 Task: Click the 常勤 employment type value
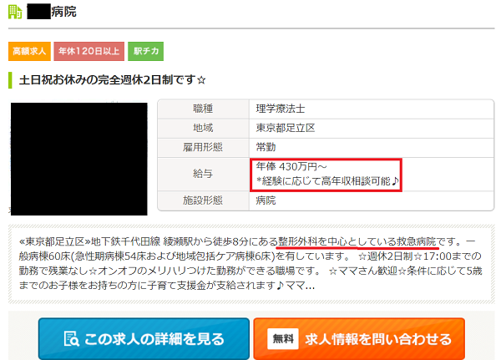(x=266, y=147)
